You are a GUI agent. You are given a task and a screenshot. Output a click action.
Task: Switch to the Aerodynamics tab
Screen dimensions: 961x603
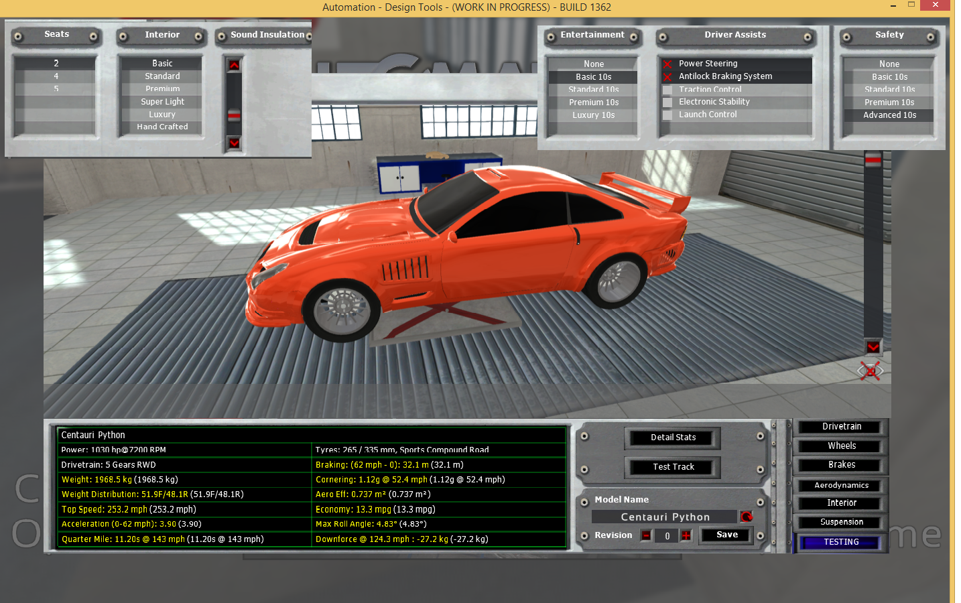pyautogui.click(x=842, y=485)
